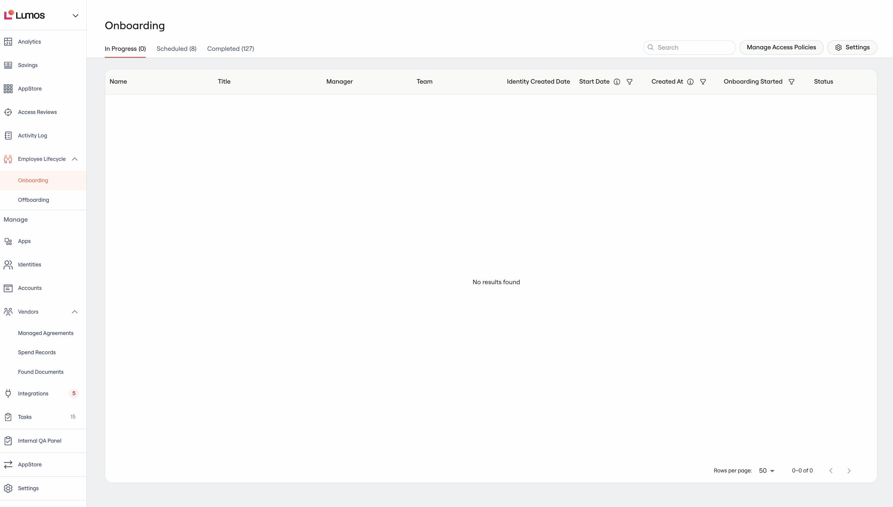Open Managed Agreements link
The width and height of the screenshot is (893, 507).
[46, 333]
